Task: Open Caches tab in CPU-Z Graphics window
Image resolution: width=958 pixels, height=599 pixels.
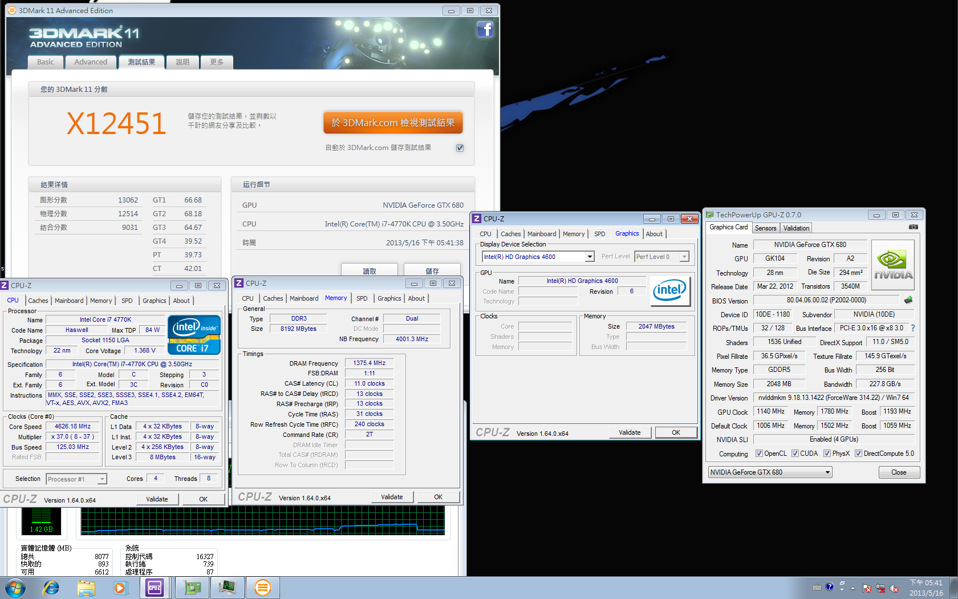Action: 511,234
